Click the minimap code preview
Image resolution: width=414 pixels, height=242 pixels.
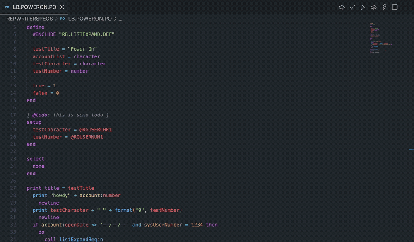[x=379, y=38]
